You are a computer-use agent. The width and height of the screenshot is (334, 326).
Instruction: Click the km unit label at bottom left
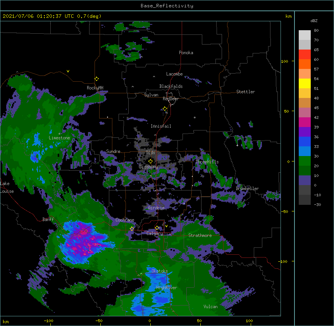pos(6,322)
